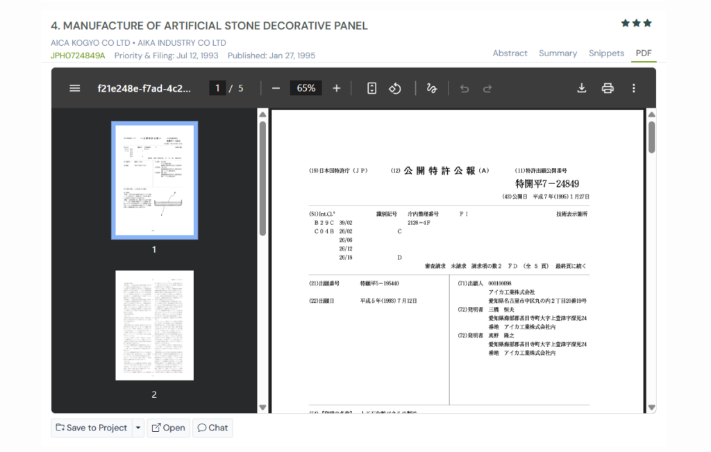Switch to the Snippets tab
The height and width of the screenshot is (452, 711).
606,53
